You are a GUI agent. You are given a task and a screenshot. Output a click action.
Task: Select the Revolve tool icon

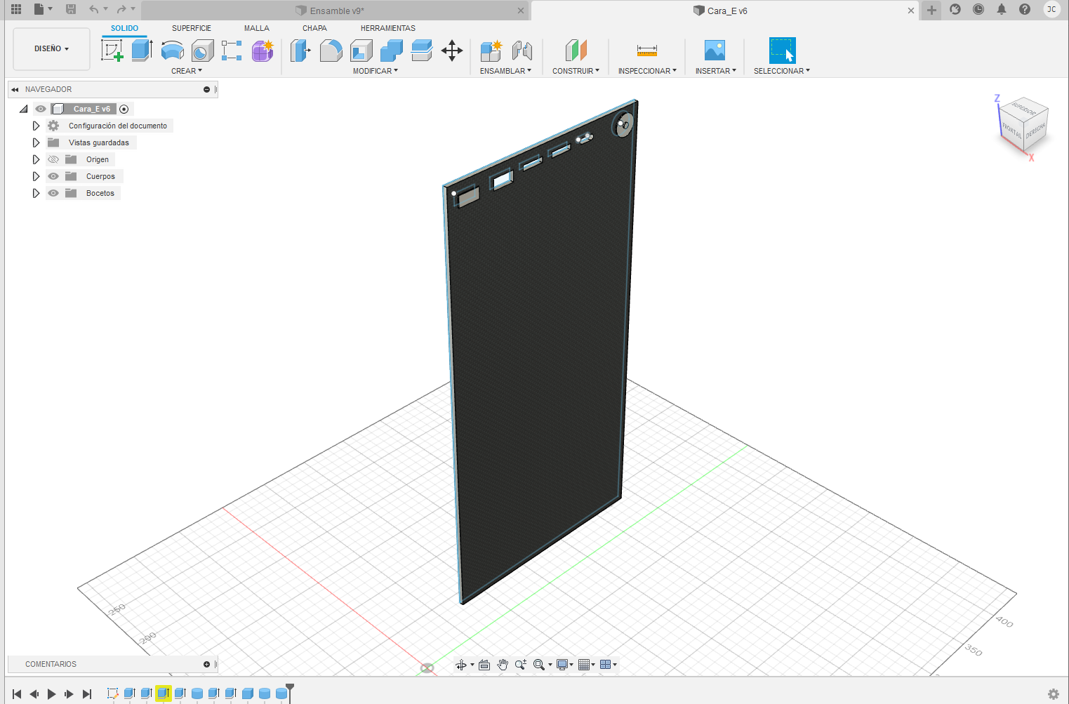tap(172, 51)
